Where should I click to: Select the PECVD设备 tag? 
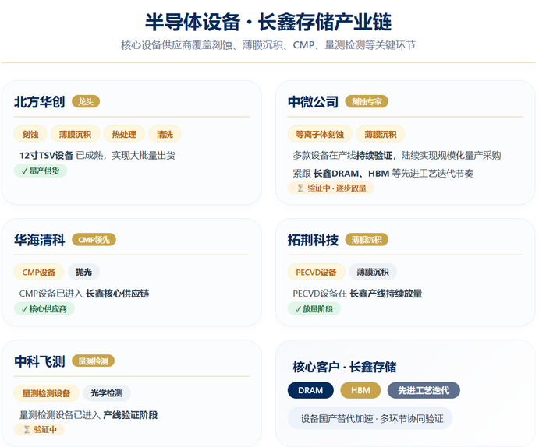point(316,272)
